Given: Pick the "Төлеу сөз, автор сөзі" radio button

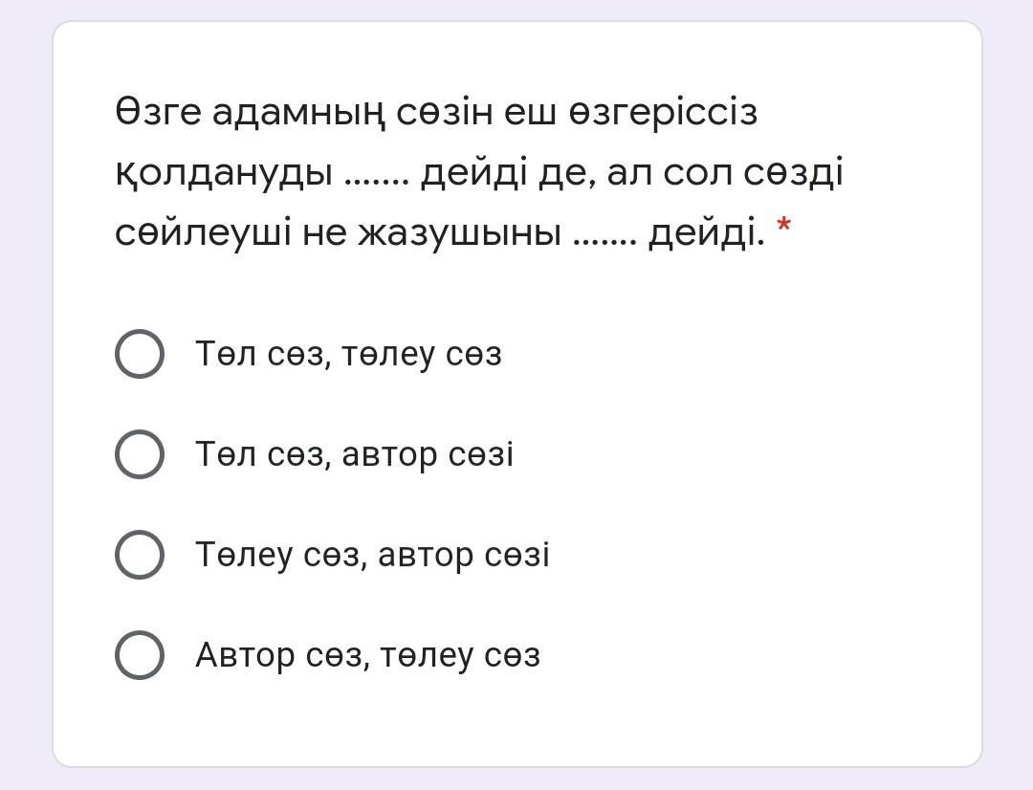Looking at the screenshot, I should tap(140, 555).
